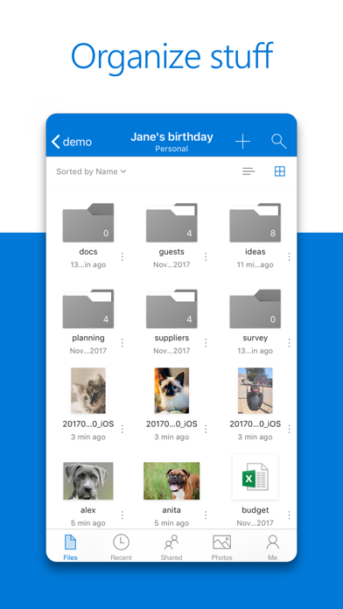This screenshot has height=609, width=343.
Task: Open the docs folder
Action: [88, 222]
